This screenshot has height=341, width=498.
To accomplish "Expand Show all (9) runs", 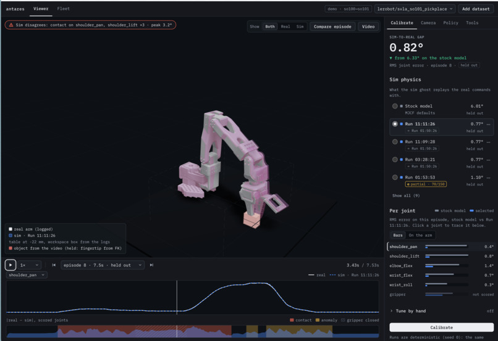I will point(406,195).
